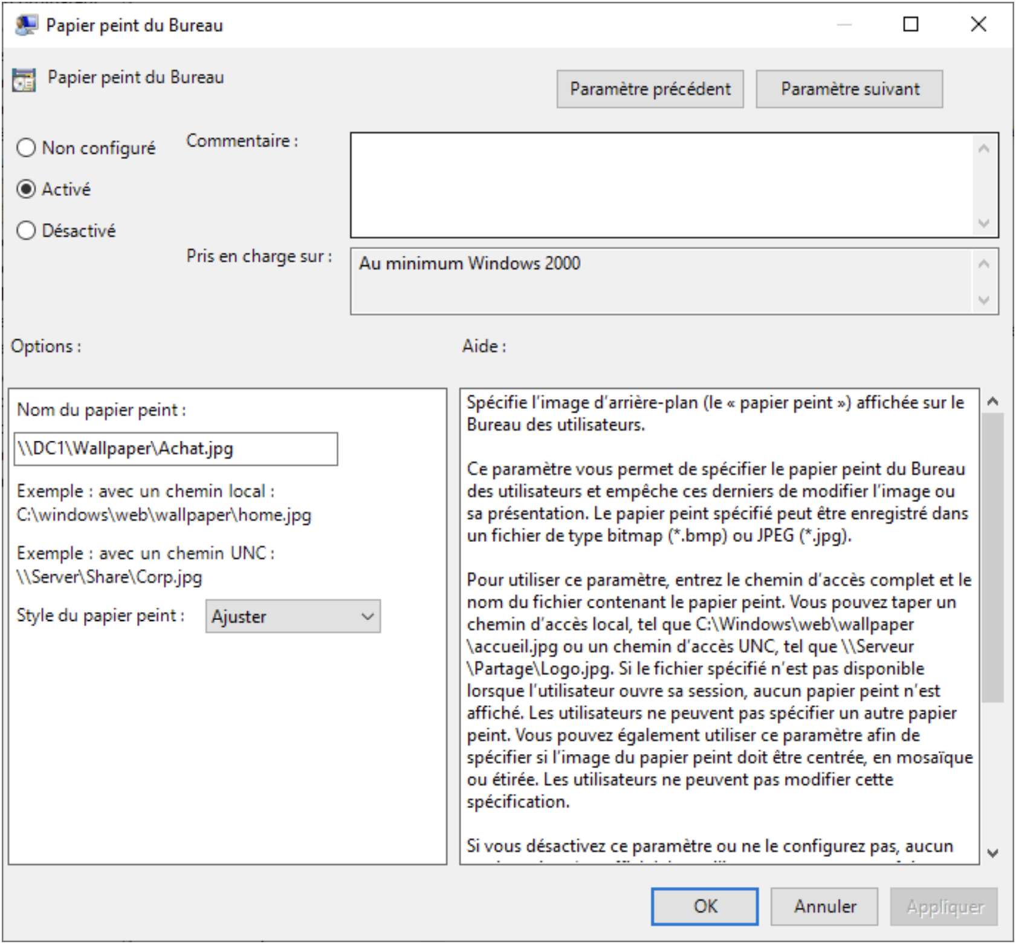The image size is (1019, 947).
Task: Select the Activé radio button
Action: 26,189
